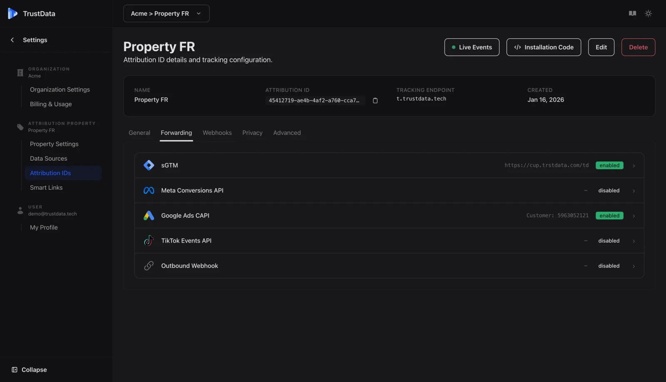Go back using Settings back arrow

click(12, 40)
